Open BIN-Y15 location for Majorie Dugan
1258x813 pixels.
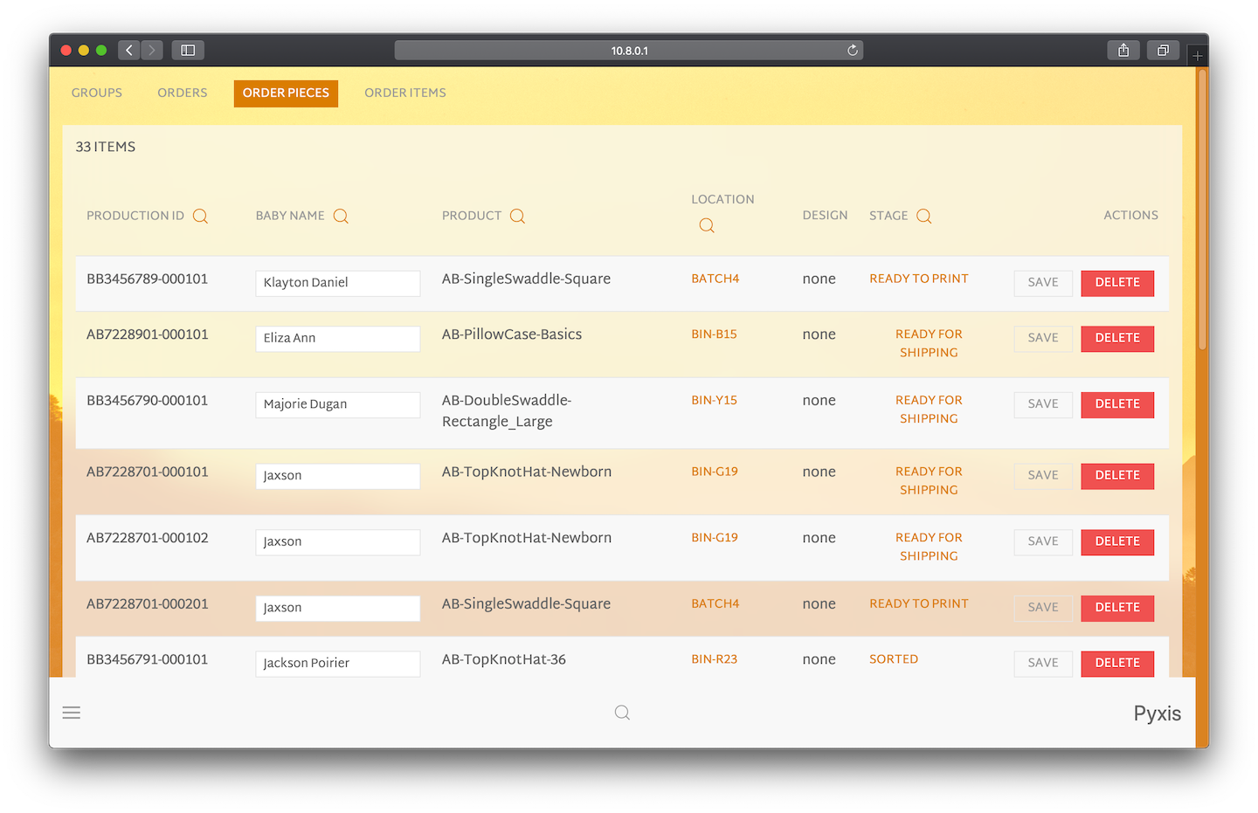714,400
